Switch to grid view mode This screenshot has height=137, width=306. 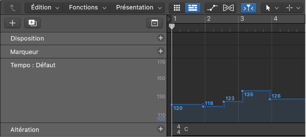pyautogui.click(x=177, y=8)
